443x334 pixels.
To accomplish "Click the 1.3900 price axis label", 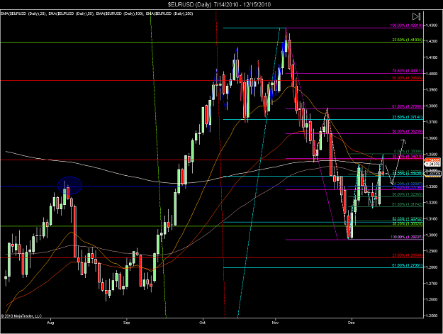I will point(432,89).
